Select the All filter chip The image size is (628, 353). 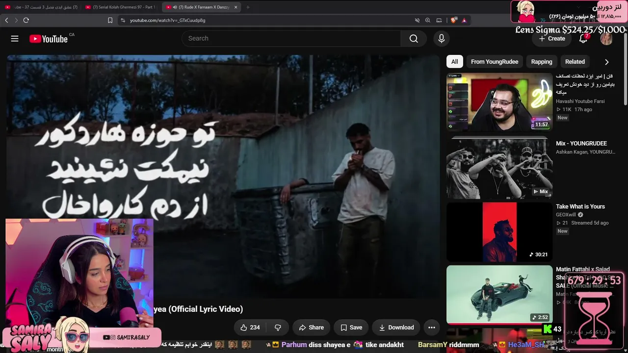point(455,62)
